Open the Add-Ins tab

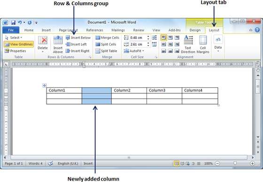174,30
